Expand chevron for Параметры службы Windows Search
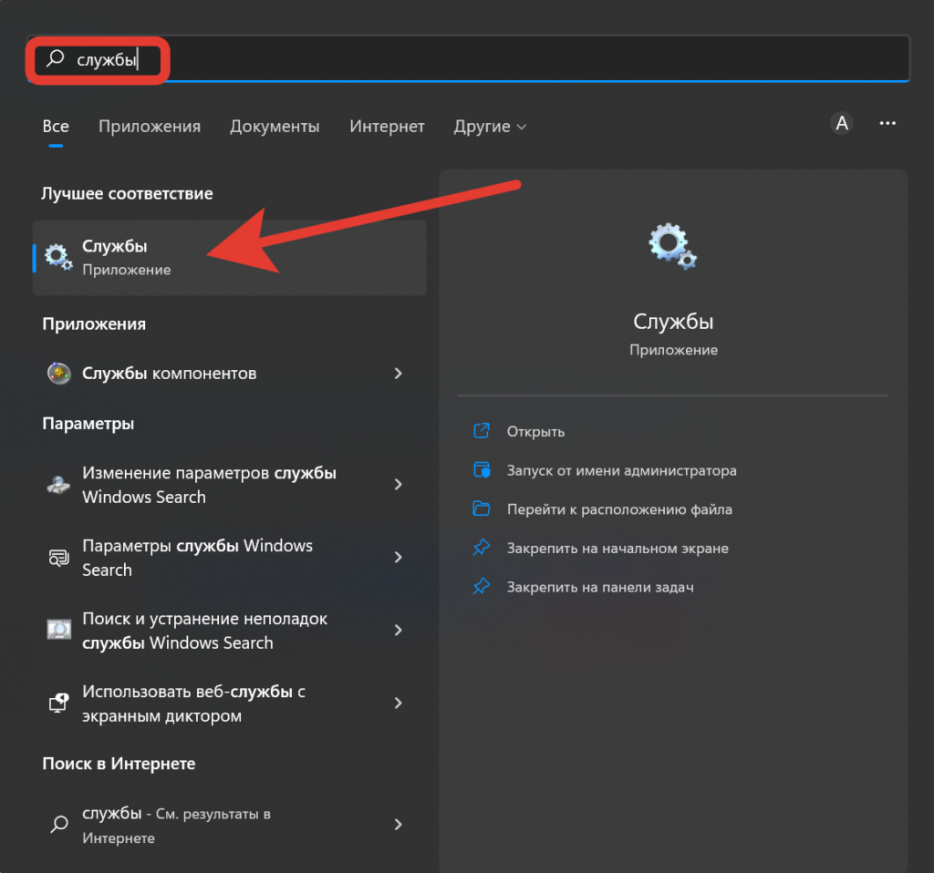 tap(398, 557)
